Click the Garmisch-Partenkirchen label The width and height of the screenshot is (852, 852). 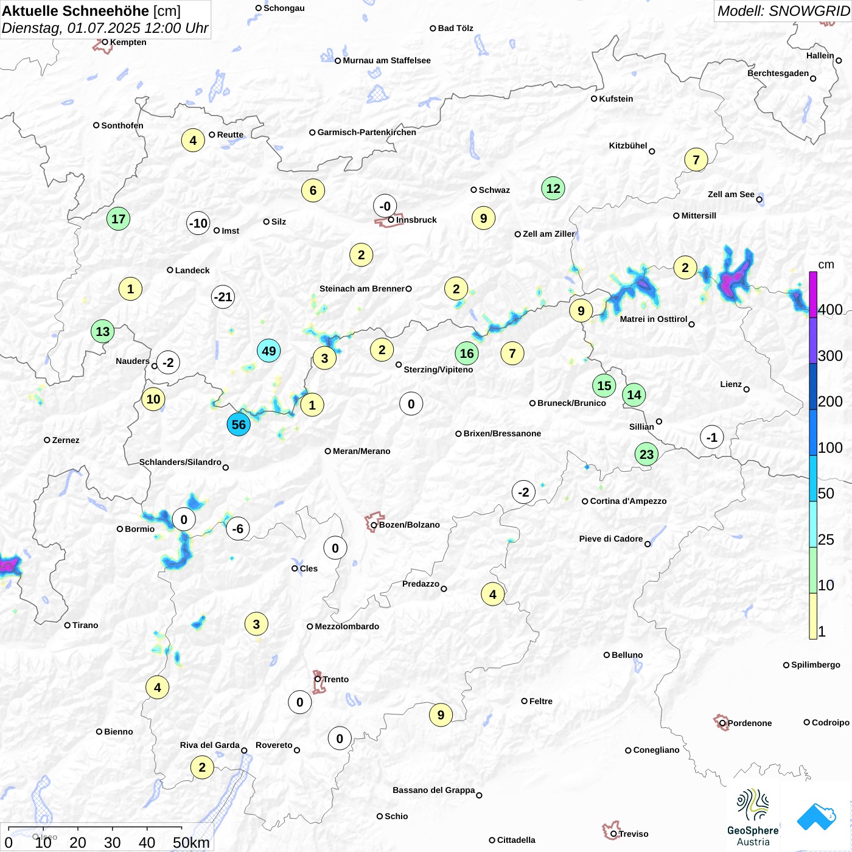pos(367,132)
